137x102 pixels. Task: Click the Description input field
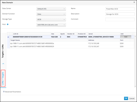pyautogui.click(x=120, y=14)
